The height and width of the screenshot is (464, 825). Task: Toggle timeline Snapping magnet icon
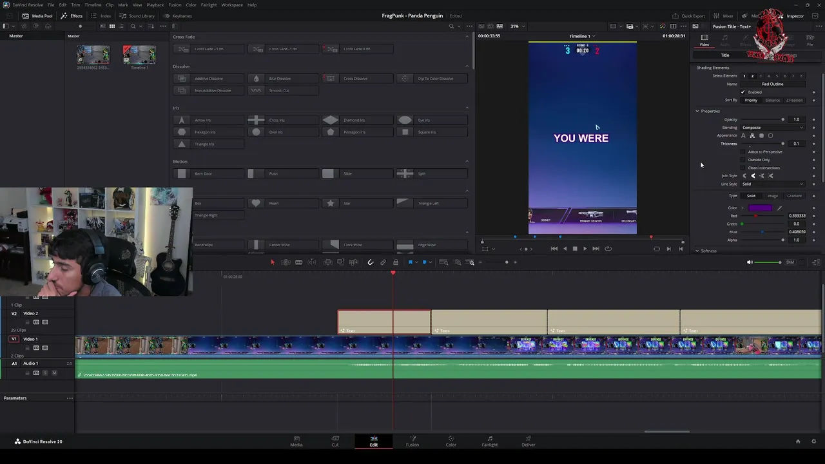click(x=370, y=262)
